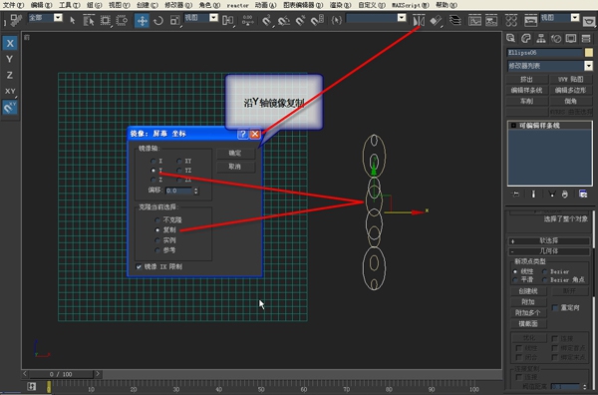Image resolution: width=598 pixels, height=395 pixels.
Task: Choose 参考 (Reference) clone option
Action: click(x=157, y=250)
